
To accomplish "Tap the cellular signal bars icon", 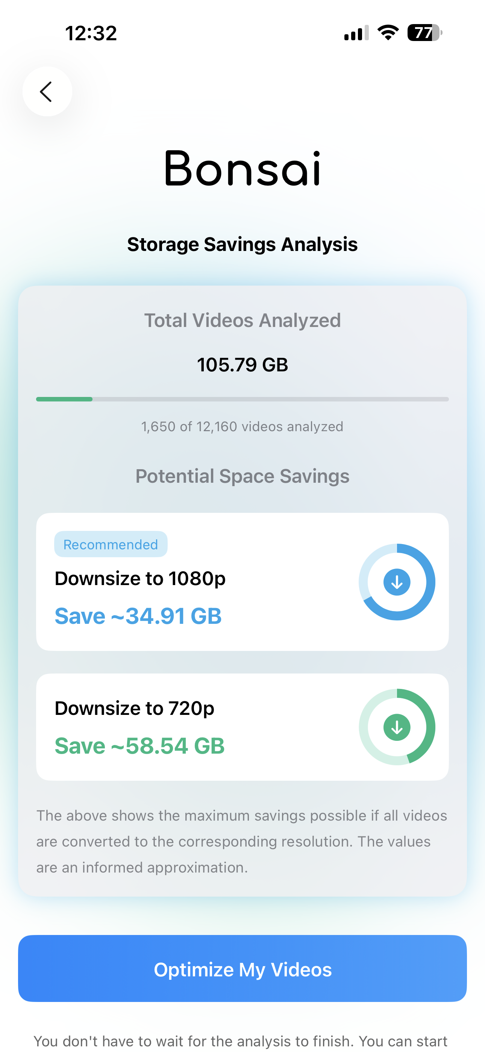I will click(x=356, y=33).
